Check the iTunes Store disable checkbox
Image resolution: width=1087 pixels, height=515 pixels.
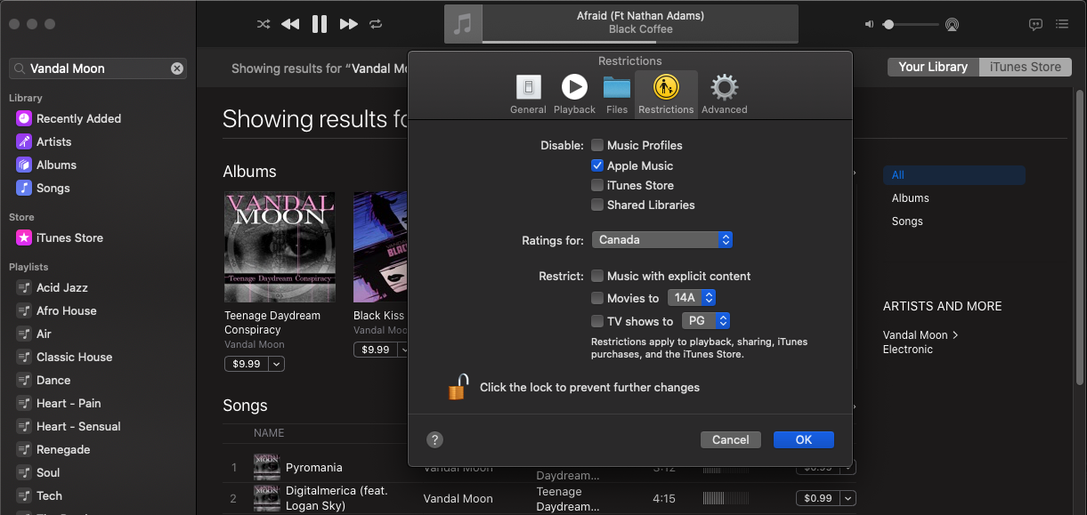(597, 185)
